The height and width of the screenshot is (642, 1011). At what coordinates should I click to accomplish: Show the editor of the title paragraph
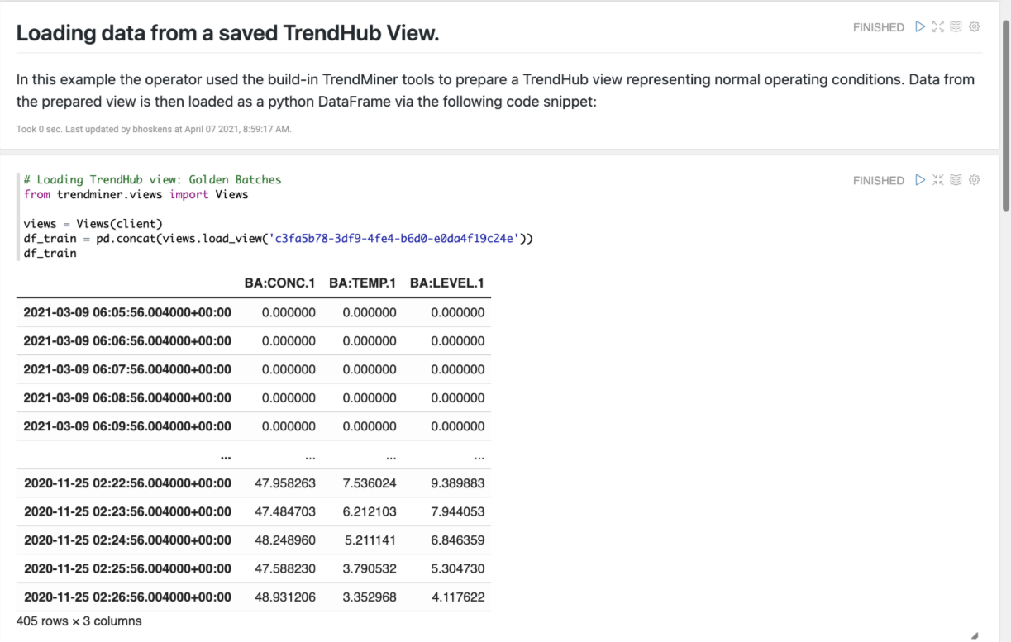pyautogui.click(x=937, y=27)
